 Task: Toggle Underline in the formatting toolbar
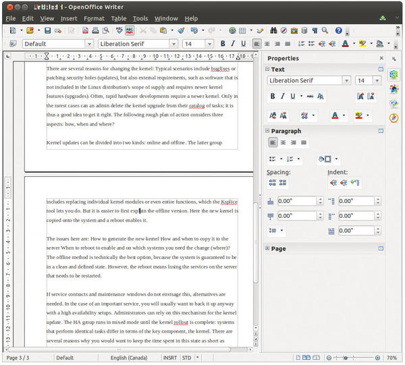pos(243,44)
